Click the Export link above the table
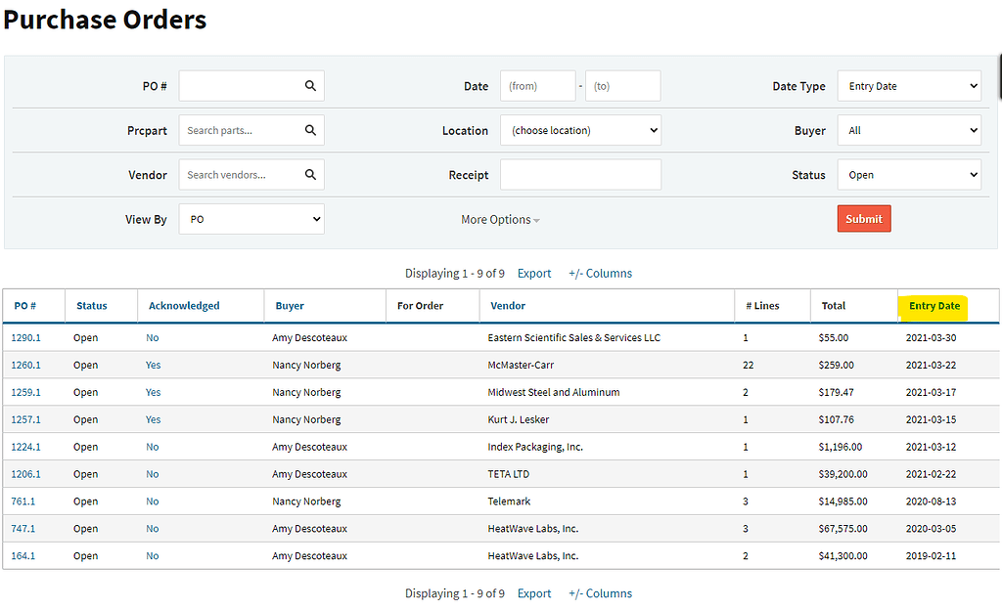 click(x=533, y=273)
